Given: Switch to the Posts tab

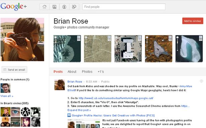Looking at the screenshot, I should [58, 71].
